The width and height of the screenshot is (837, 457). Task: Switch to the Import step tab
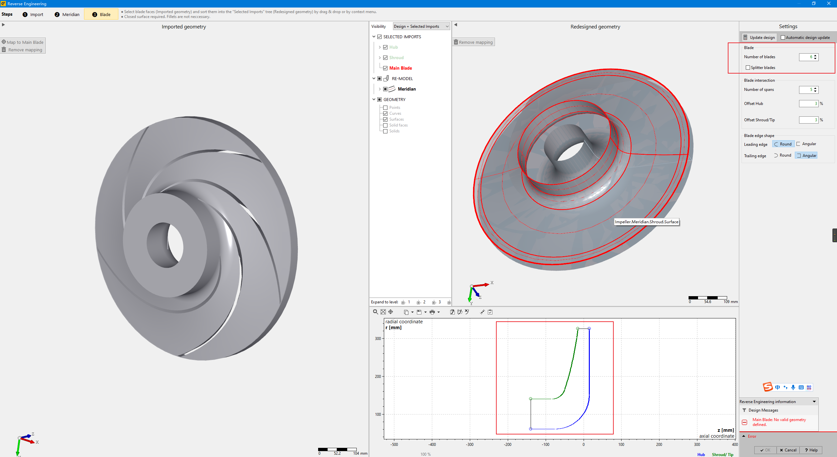point(33,14)
